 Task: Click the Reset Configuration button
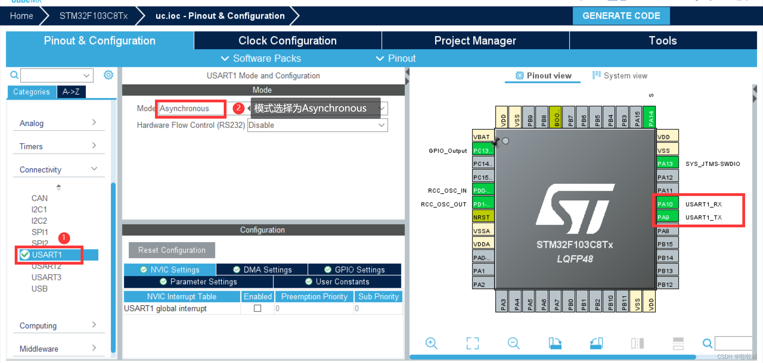point(172,250)
